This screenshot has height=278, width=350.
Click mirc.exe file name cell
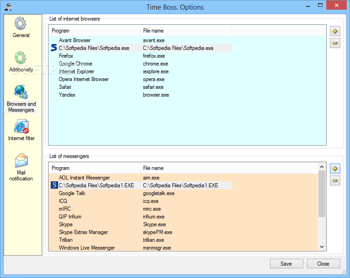pyautogui.click(x=152, y=209)
